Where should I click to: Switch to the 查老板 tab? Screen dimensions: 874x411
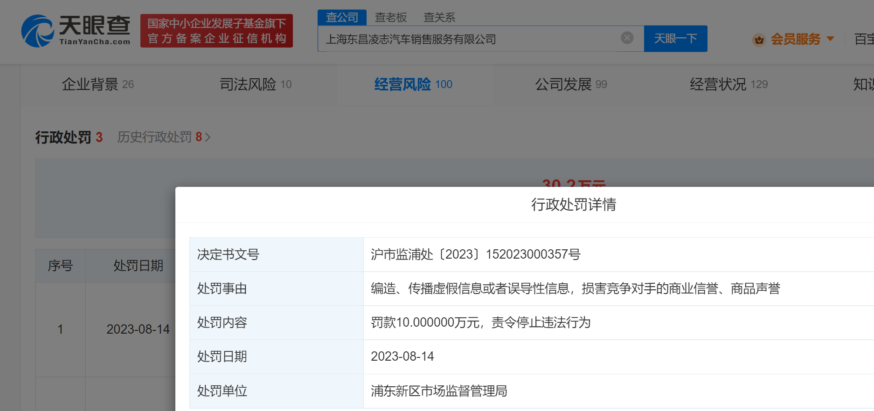(x=391, y=17)
